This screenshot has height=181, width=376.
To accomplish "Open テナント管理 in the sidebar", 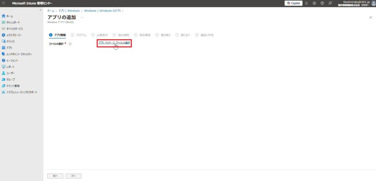I will tap(13, 86).
